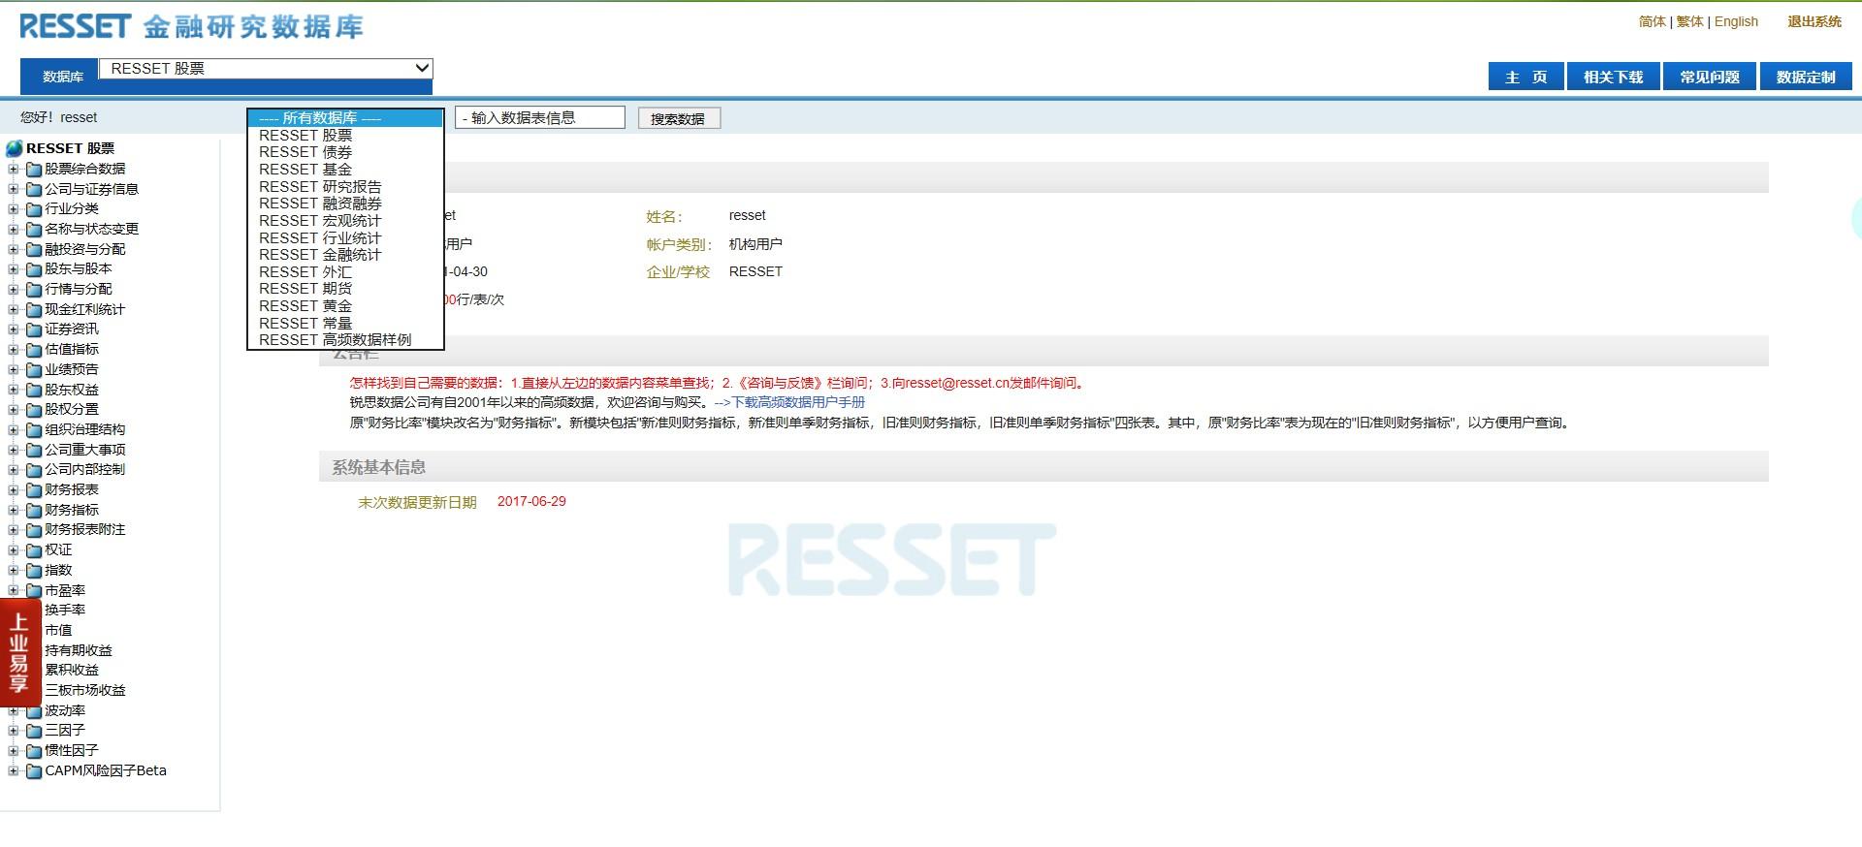Click 退出系统 to log out

(1814, 21)
